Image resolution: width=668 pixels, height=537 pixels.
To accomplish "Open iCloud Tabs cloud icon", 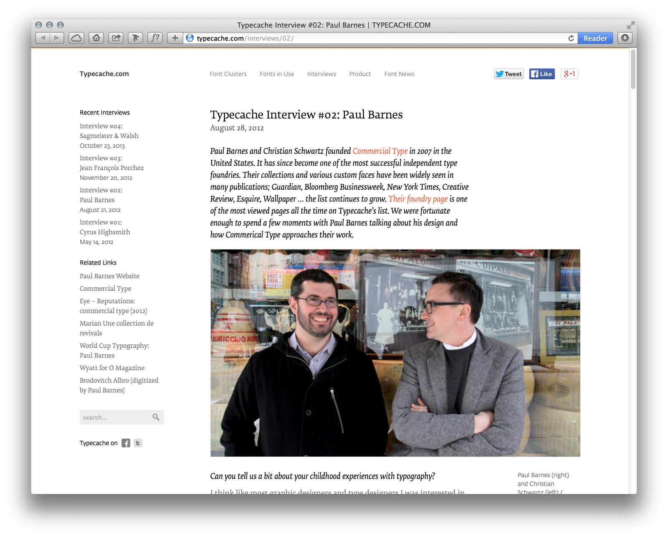I will (x=76, y=38).
